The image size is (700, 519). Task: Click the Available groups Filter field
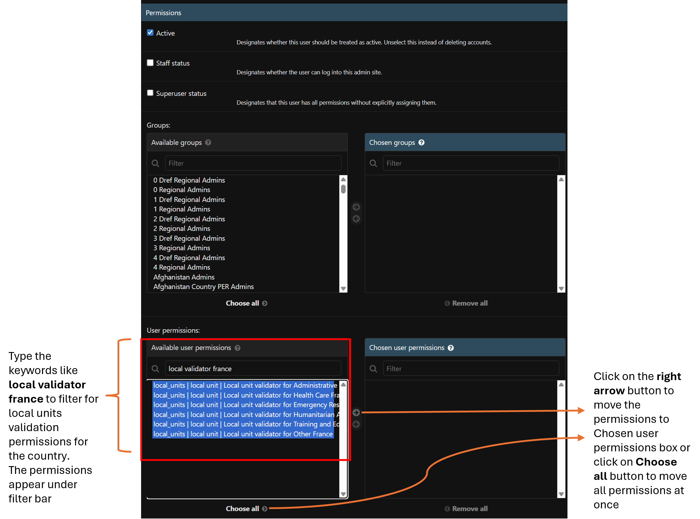[253, 163]
